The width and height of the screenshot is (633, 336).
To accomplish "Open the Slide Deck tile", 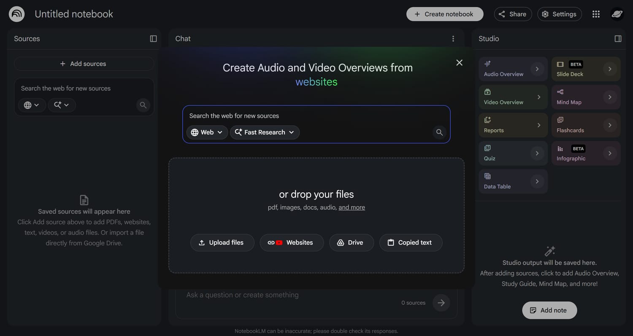I will tap(586, 69).
